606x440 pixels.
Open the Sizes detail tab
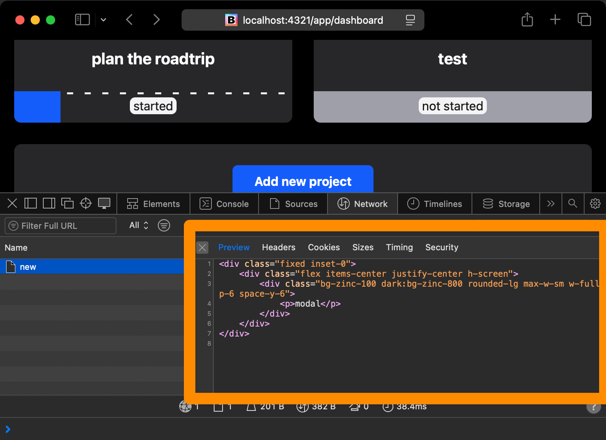point(363,248)
